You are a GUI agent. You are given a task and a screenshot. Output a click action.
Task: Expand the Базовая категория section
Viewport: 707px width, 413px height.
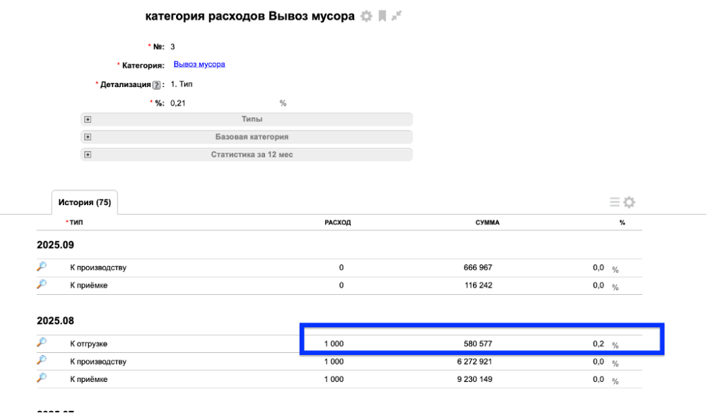pyautogui.click(x=88, y=137)
